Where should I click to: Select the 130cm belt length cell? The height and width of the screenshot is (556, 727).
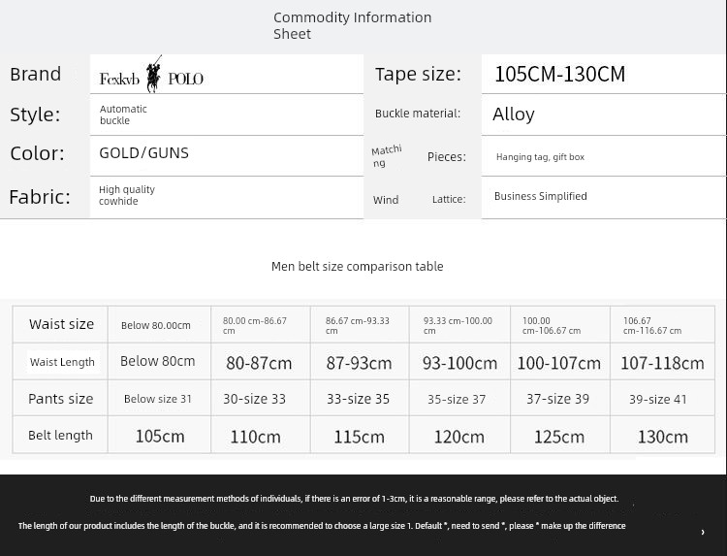(x=662, y=437)
